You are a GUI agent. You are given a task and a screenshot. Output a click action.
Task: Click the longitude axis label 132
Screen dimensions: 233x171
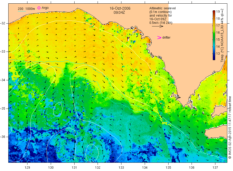(x=98, y=168)
